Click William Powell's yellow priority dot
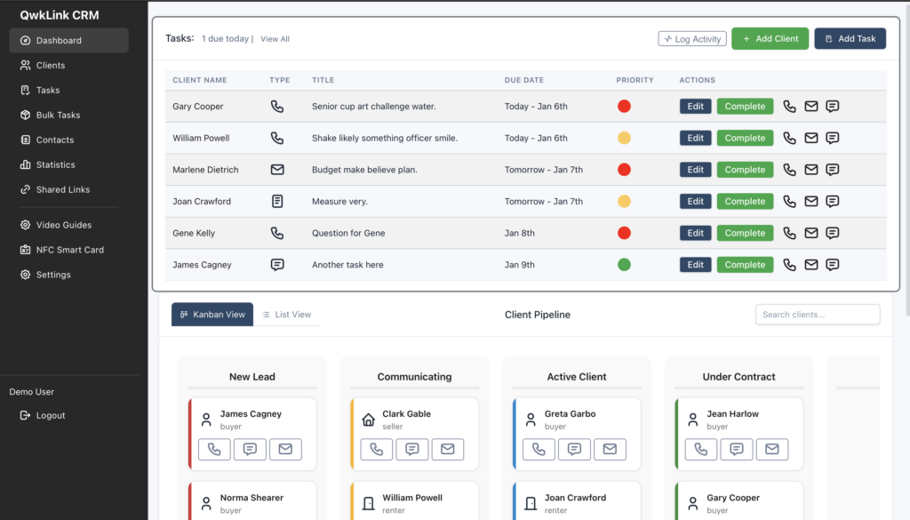Viewport: 910px width, 520px height. [x=624, y=138]
